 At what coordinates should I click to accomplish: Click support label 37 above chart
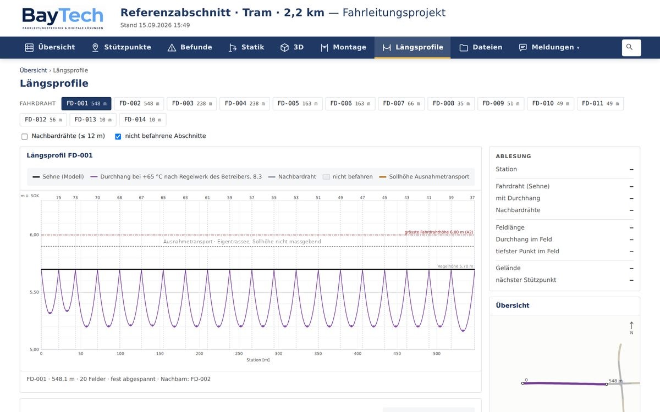472,197
